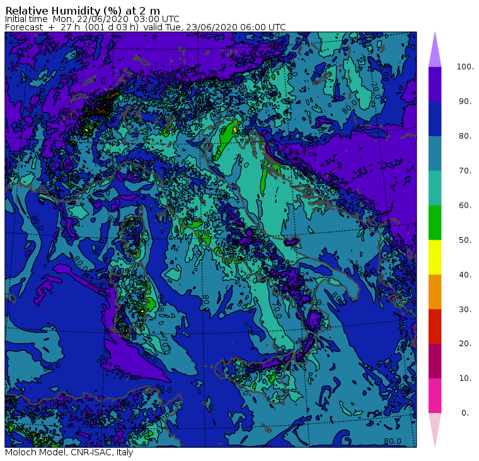
Task: Click the '0.' colorbar label
Action: 465,413
